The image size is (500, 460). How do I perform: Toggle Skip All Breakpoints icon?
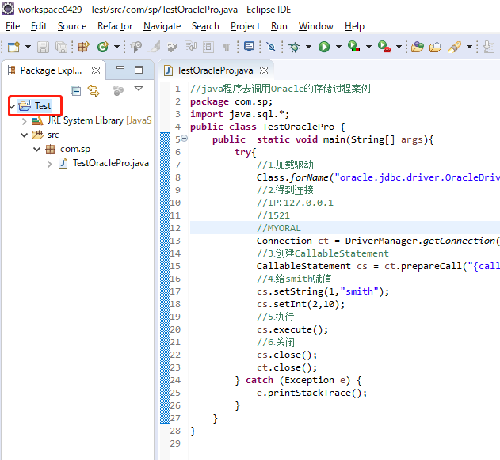pyautogui.click(x=271, y=48)
